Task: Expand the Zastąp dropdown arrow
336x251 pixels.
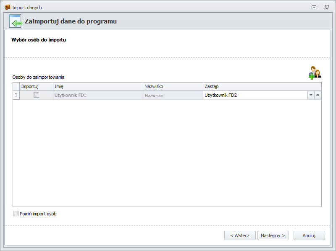Action: [311, 95]
